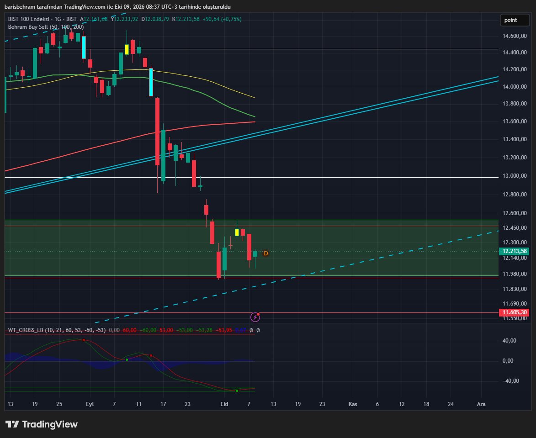Click the first Ø symbol in WT_CROSS_LB legend
Viewport: 536px width, 438px height.
pyautogui.click(x=251, y=330)
